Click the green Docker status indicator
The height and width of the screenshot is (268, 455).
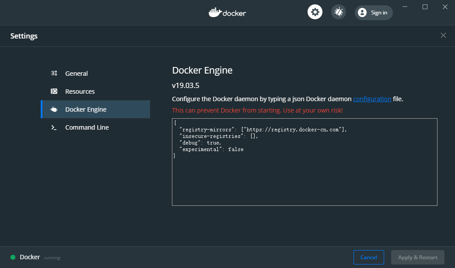point(13,257)
